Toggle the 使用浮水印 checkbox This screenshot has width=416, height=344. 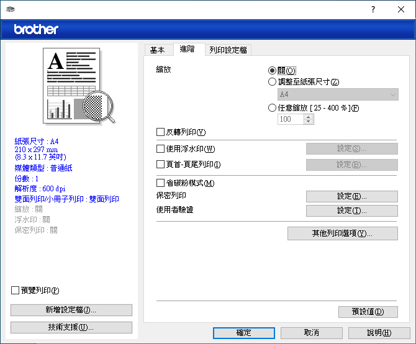pyautogui.click(x=161, y=149)
